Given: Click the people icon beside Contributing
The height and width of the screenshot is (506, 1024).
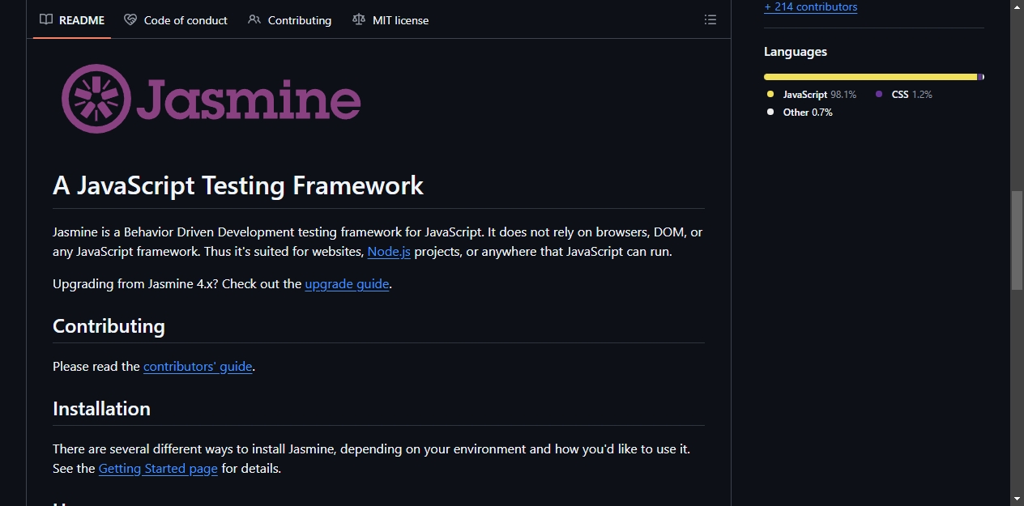Looking at the screenshot, I should click(x=254, y=19).
